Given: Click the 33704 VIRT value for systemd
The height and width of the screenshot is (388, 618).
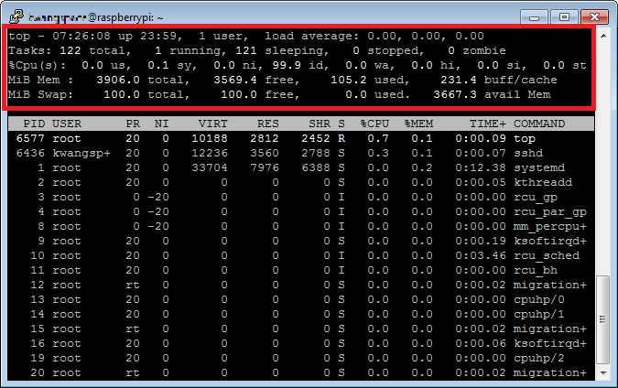Looking at the screenshot, I should 210,167.
